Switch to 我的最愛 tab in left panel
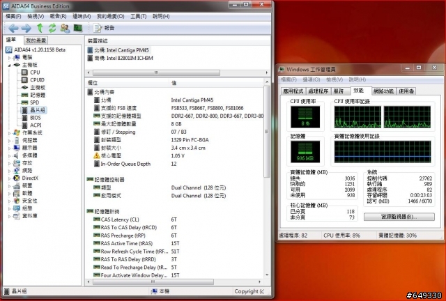This screenshot has width=446, height=301. [36, 40]
